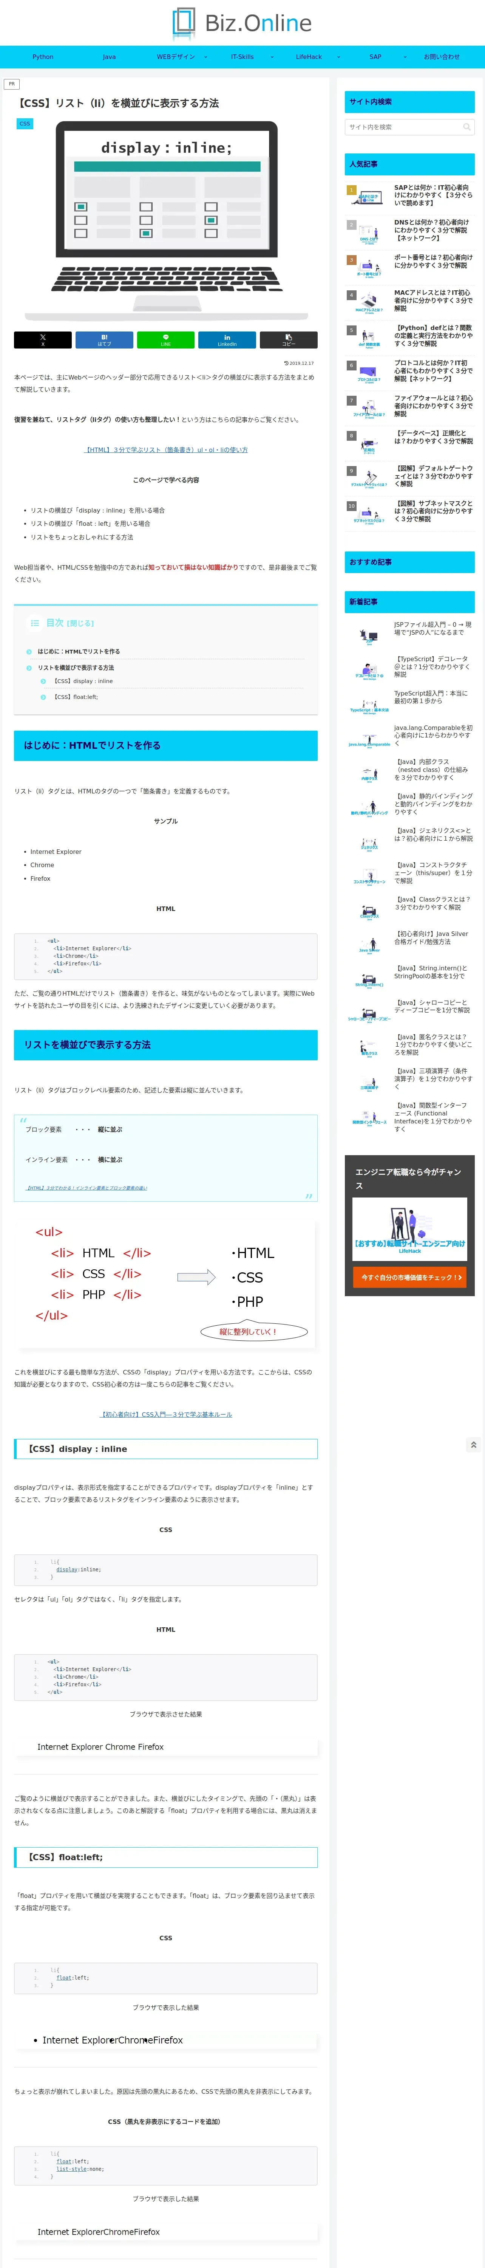Open link 【HTML】3分で学ぶリスト（箇条書き）
Viewport: 485px width, 2268px height.
(165, 450)
